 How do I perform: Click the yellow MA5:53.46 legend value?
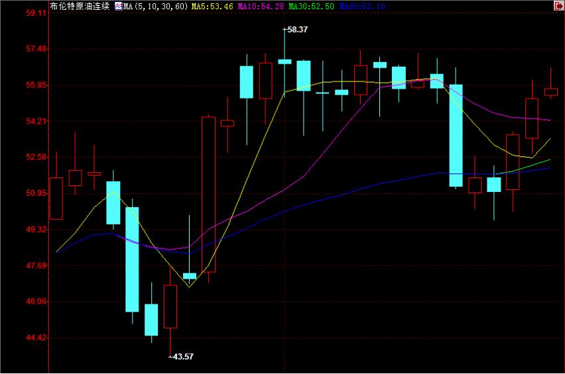click(212, 7)
